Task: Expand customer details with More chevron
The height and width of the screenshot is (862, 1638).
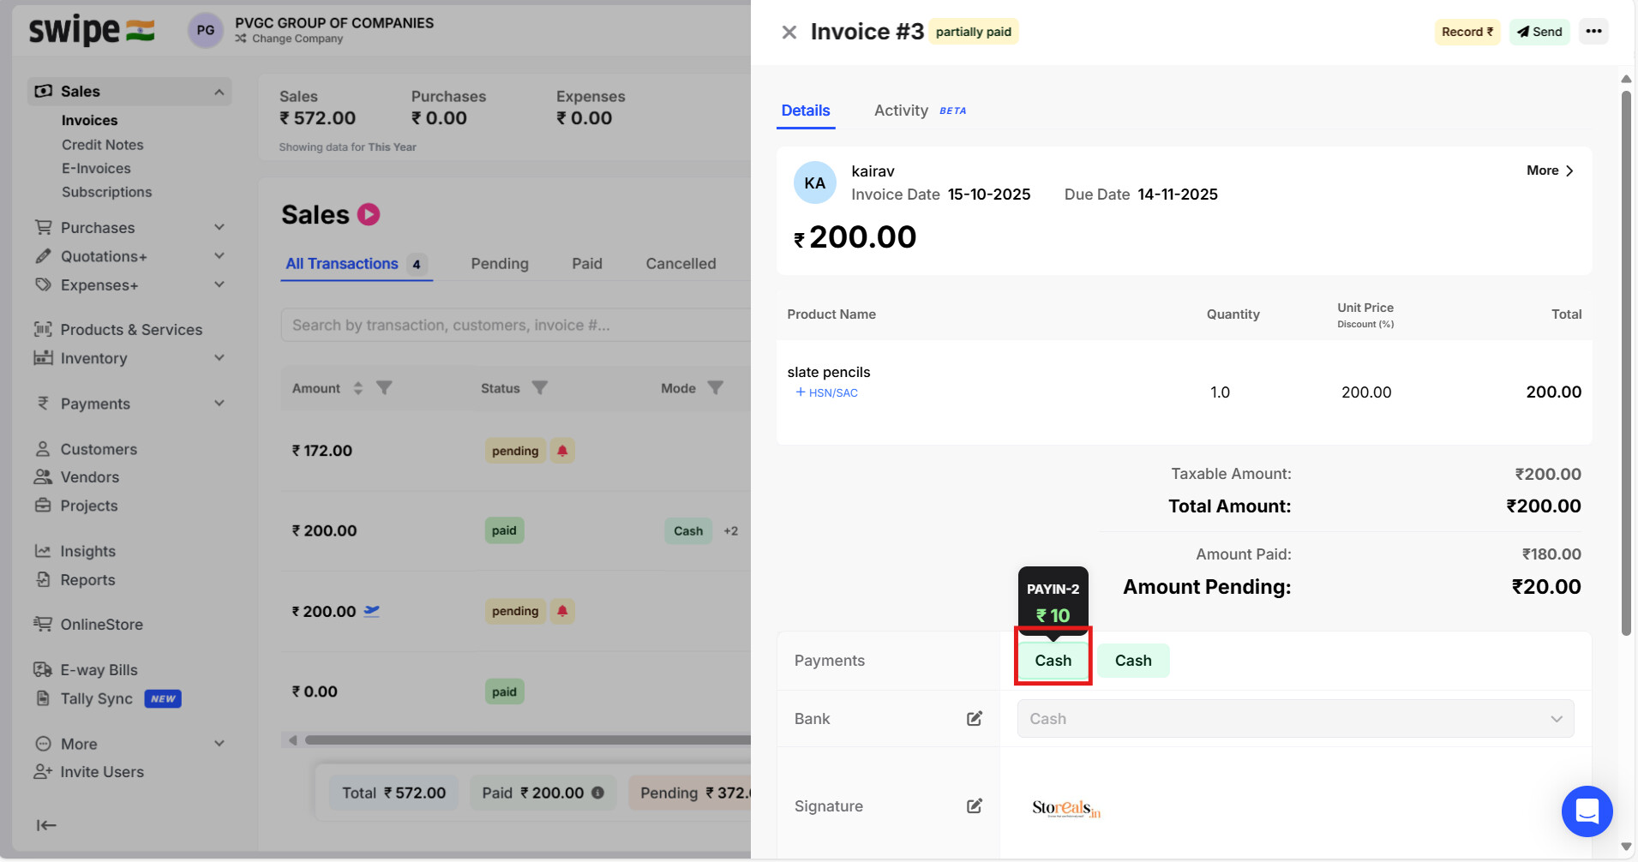Action: click(x=1551, y=171)
